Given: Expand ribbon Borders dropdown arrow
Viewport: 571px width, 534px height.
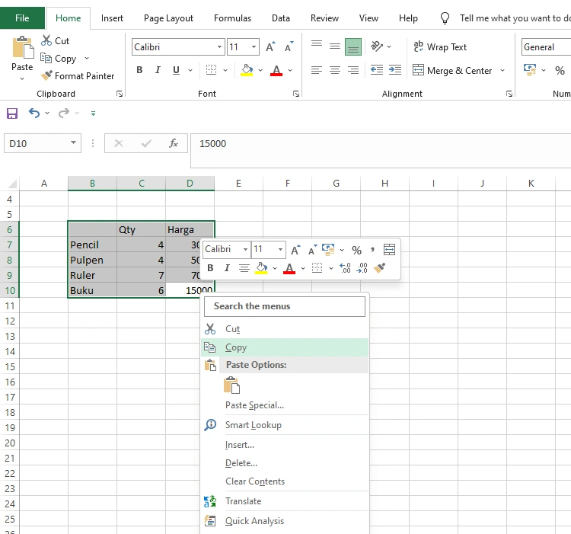Looking at the screenshot, I should click(225, 70).
